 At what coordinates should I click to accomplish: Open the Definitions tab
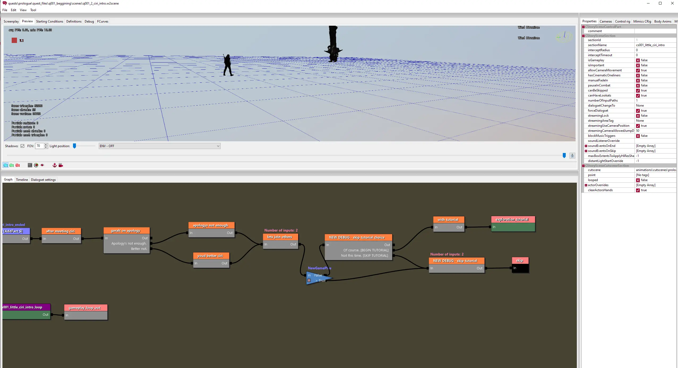tap(74, 21)
